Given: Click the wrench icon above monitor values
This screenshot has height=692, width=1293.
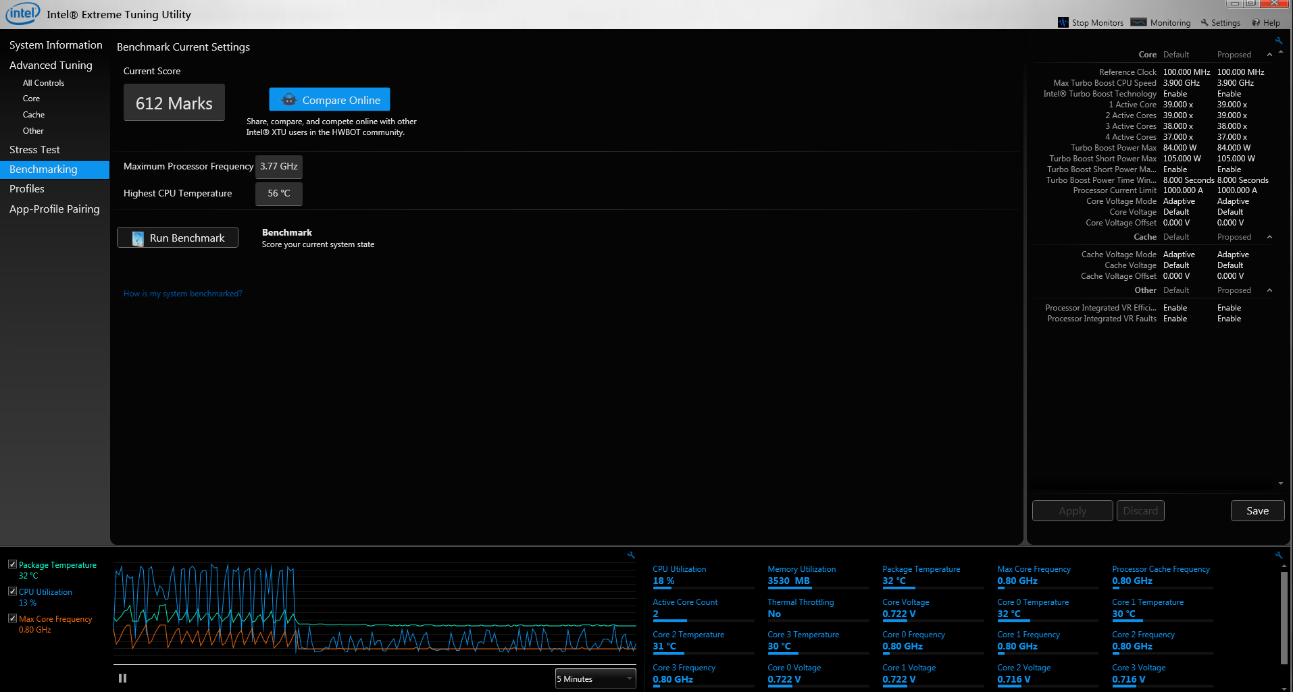Looking at the screenshot, I should [1278, 555].
